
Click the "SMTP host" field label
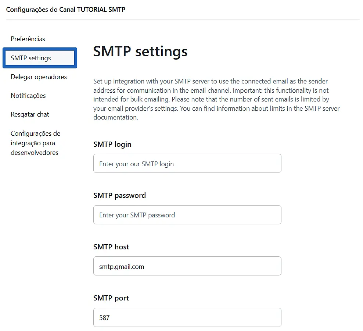click(111, 247)
